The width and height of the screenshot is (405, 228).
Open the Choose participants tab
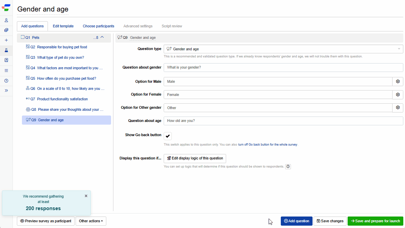point(99,26)
